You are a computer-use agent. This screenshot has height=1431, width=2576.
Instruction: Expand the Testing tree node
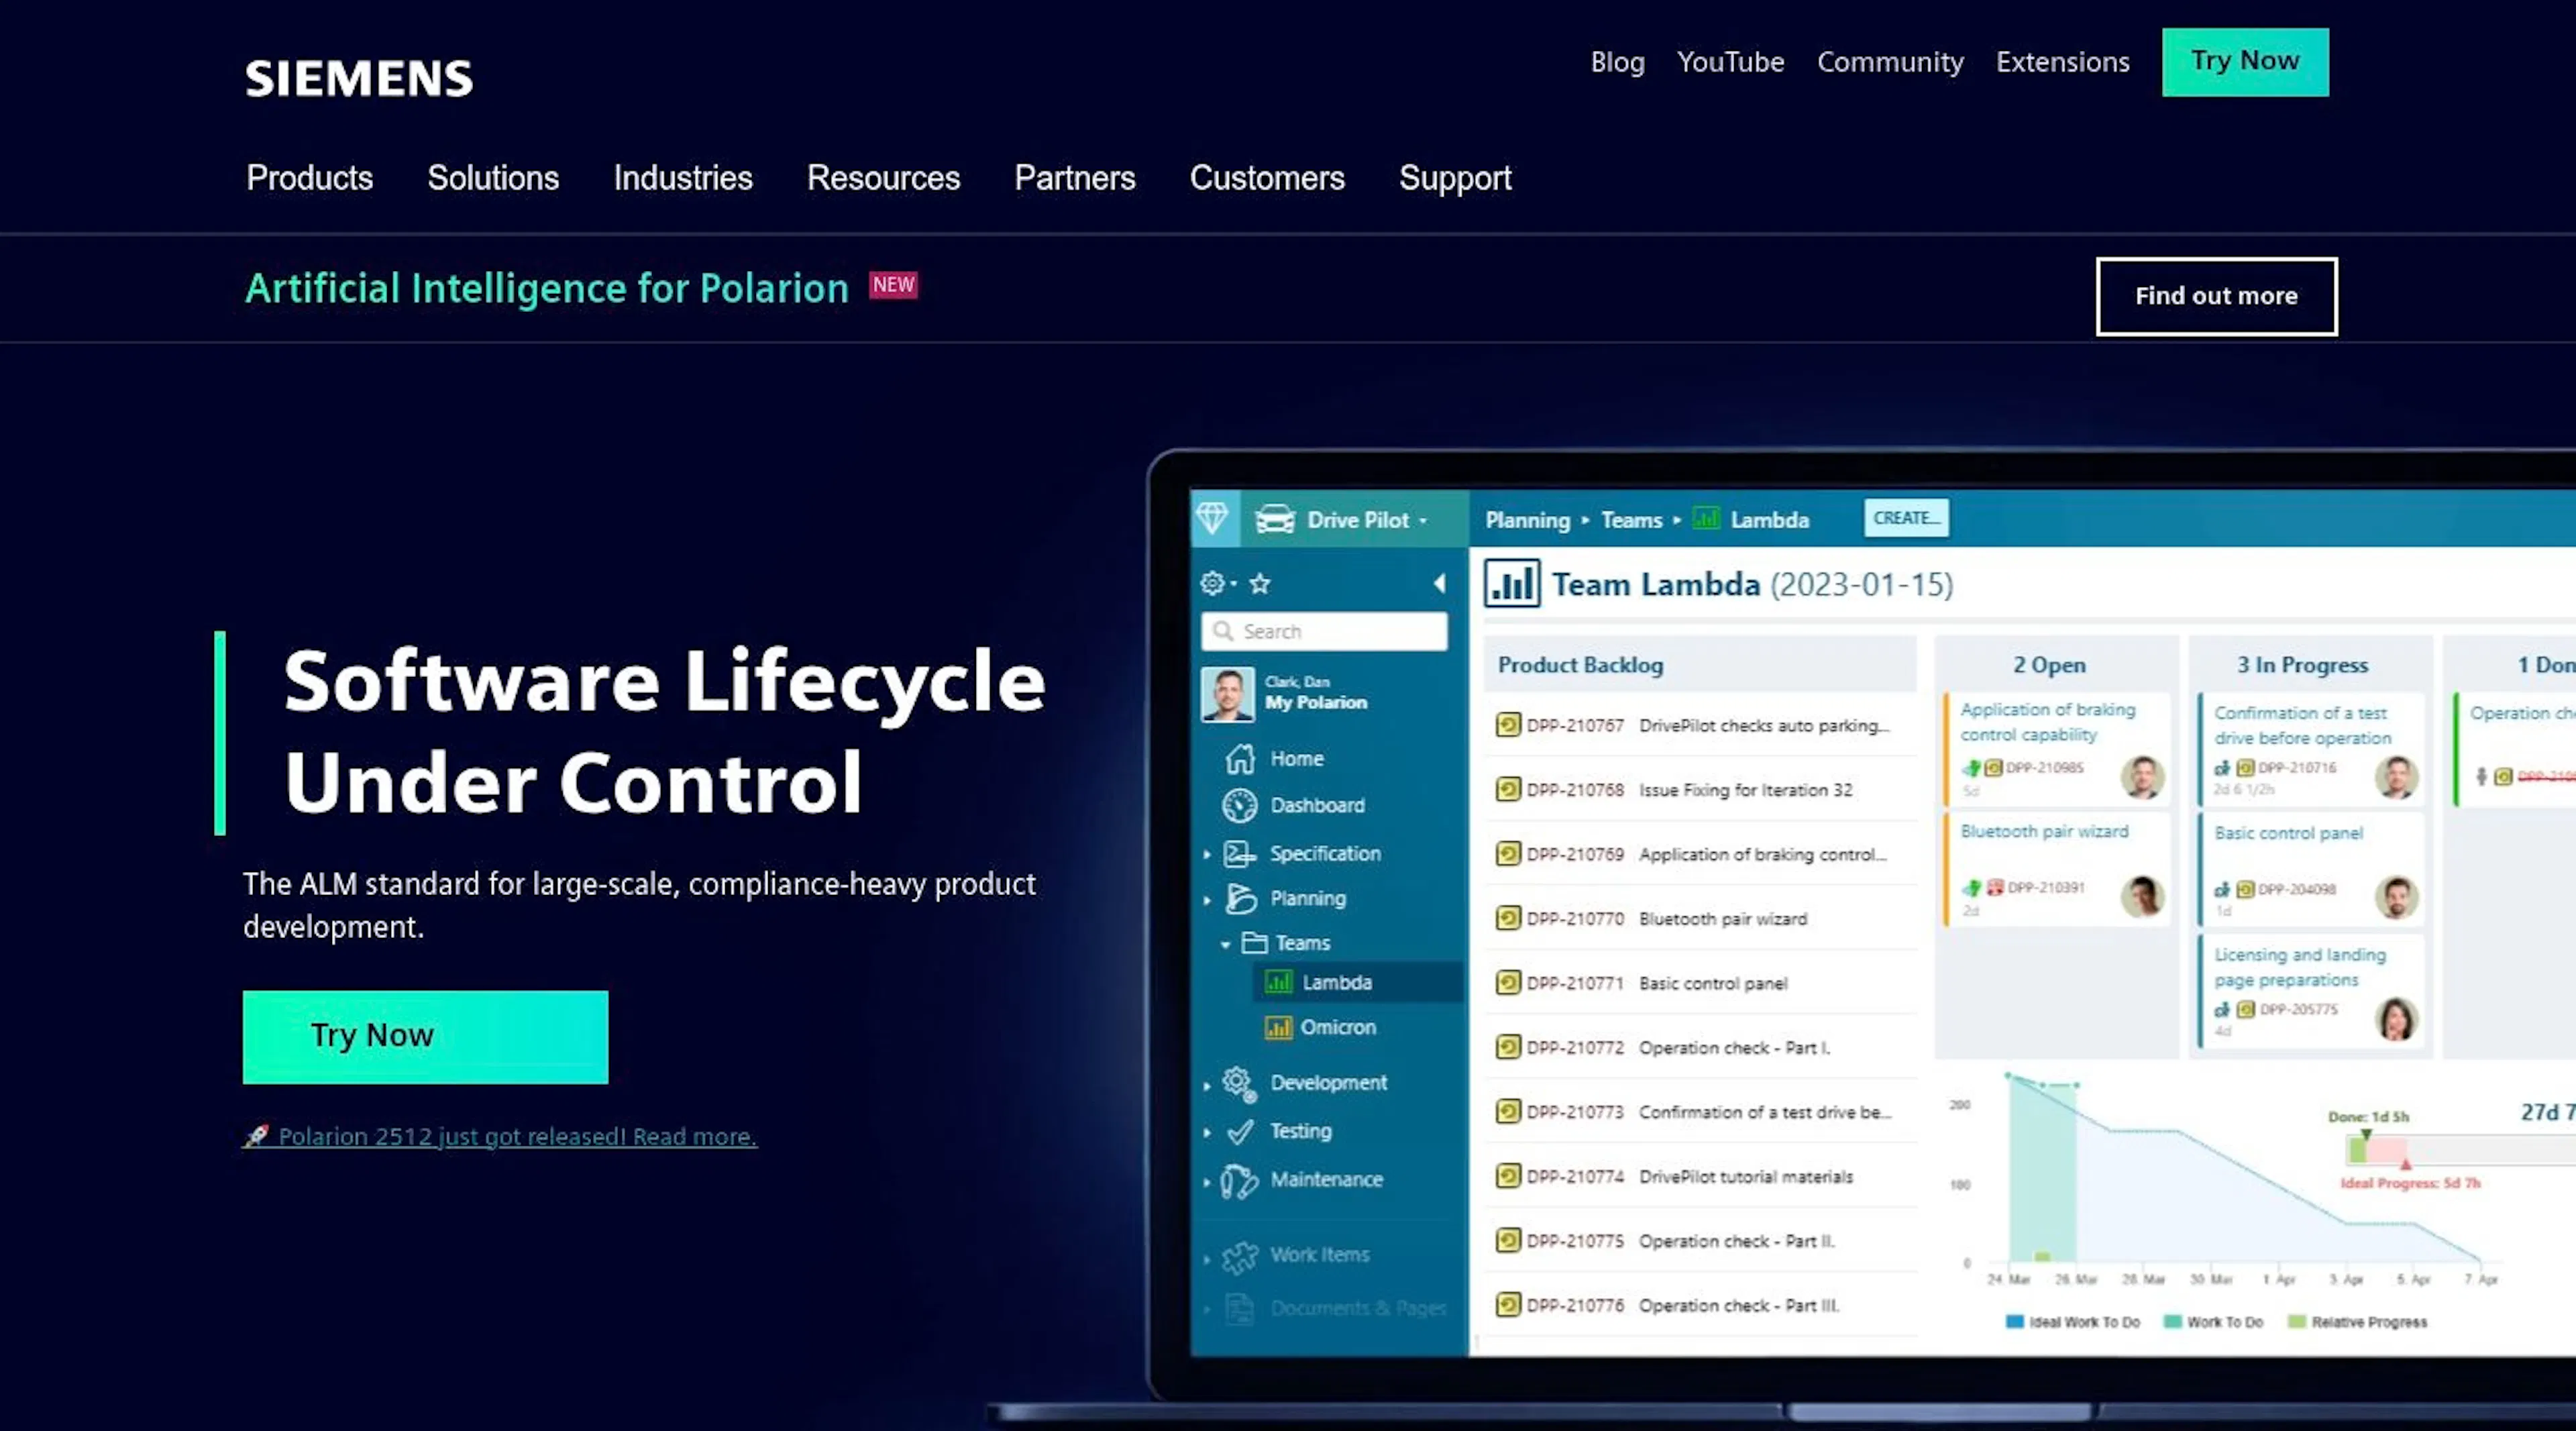point(1207,1132)
